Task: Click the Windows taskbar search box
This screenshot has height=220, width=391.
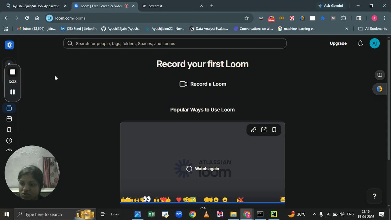Action: pos(55,214)
